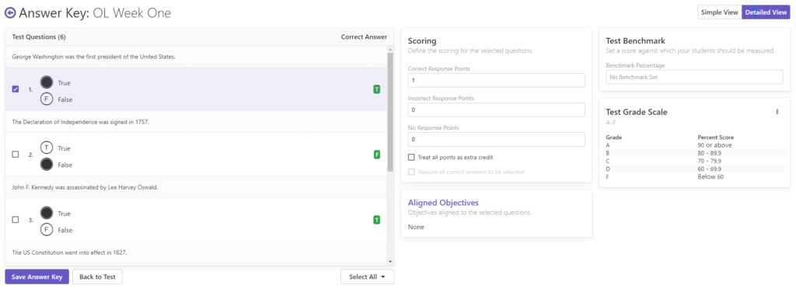Image resolution: width=796 pixels, height=292 pixels.
Task: Click the back arrow beside Answer Key
Action: tap(9, 12)
